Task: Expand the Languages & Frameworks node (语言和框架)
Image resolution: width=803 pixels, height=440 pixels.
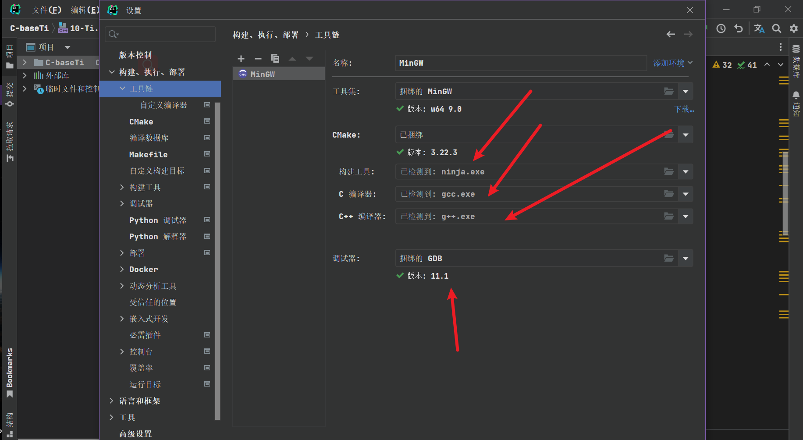Action: coord(111,401)
